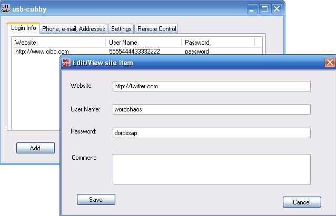The image size is (336, 216).
Task: Click the Password column header
Action: tap(218, 43)
